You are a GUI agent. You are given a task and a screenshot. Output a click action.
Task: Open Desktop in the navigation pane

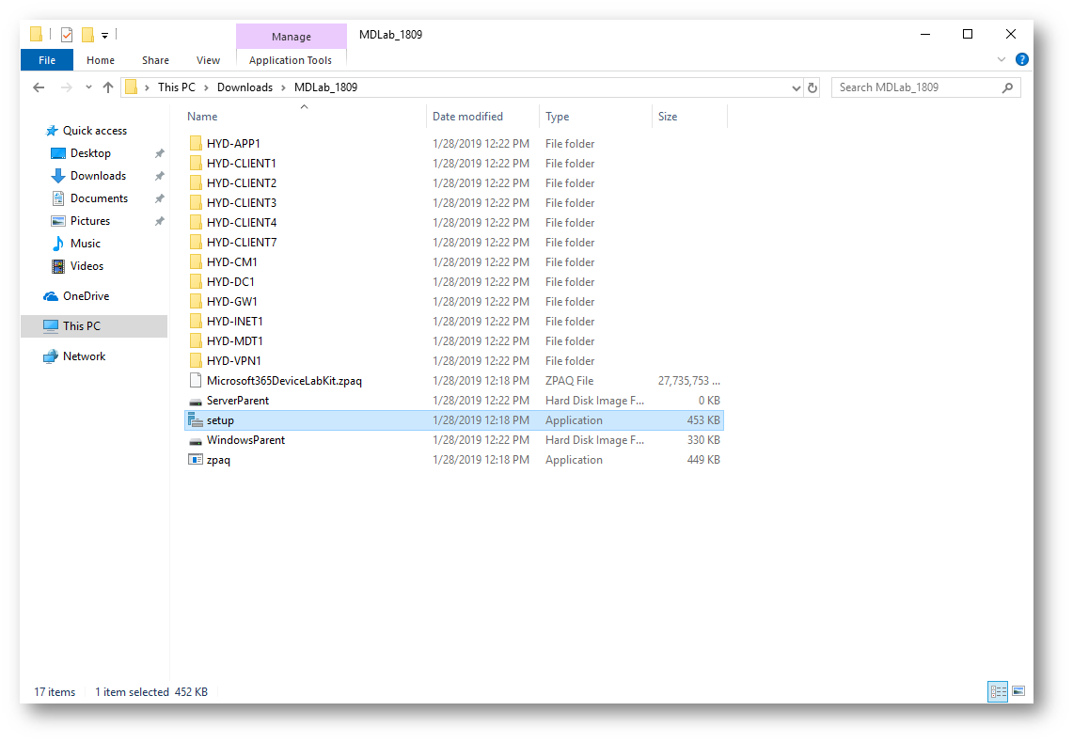pyautogui.click(x=90, y=153)
